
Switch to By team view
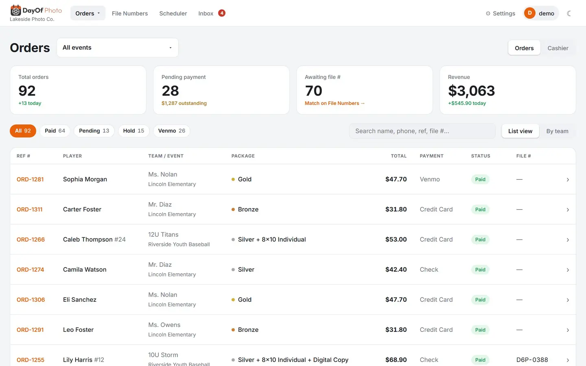pyautogui.click(x=557, y=131)
